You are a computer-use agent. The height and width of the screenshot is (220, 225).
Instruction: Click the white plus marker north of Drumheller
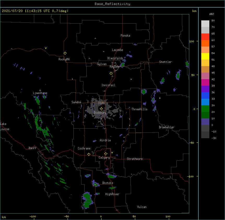[160, 98]
